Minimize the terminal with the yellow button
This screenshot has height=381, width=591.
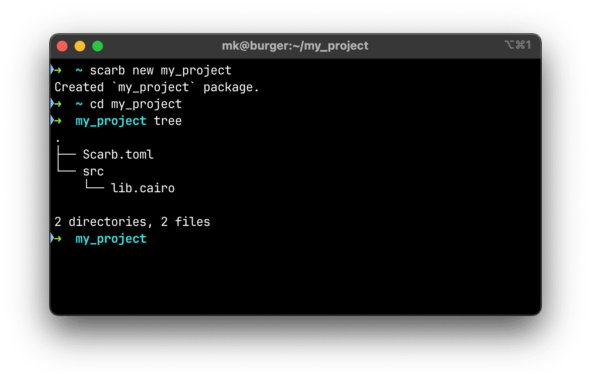(80, 46)
